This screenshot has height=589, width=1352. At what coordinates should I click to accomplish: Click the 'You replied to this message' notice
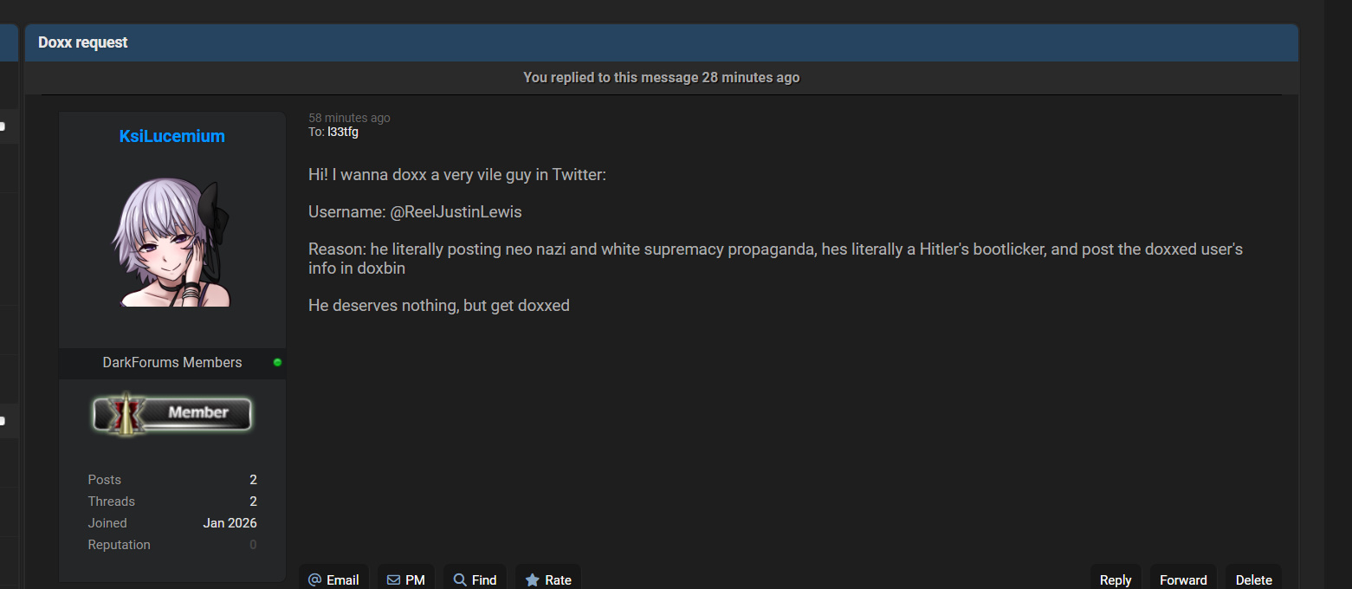(661, 78)
